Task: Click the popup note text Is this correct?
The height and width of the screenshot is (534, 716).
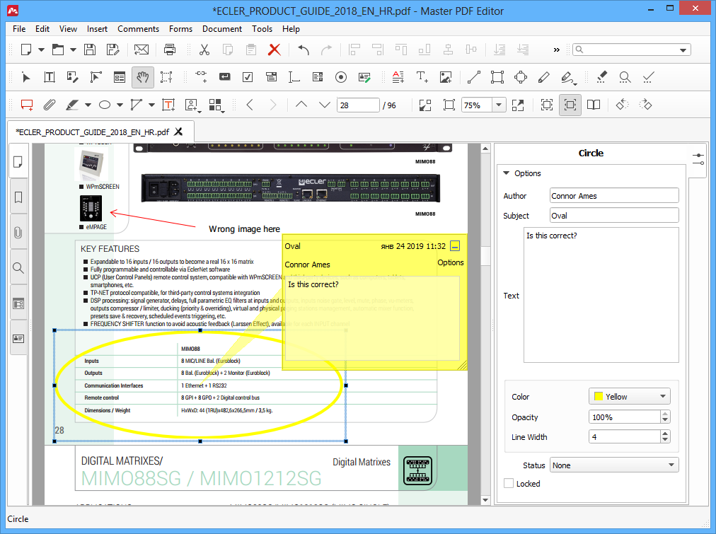Action: click(313, 284)
